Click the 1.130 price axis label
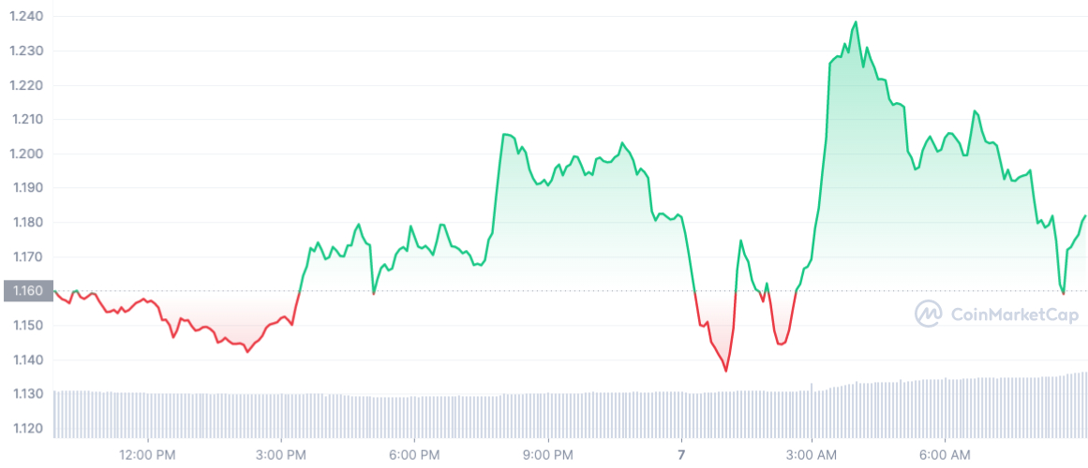This screenshot has height=468, width=1088. (x=25, y=394)
